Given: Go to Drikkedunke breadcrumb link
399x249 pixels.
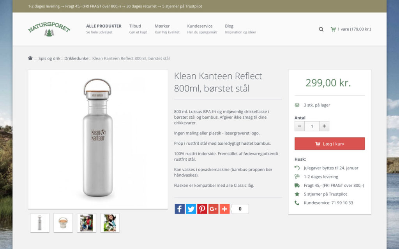Looking at the screenshot, I should 76,58.
